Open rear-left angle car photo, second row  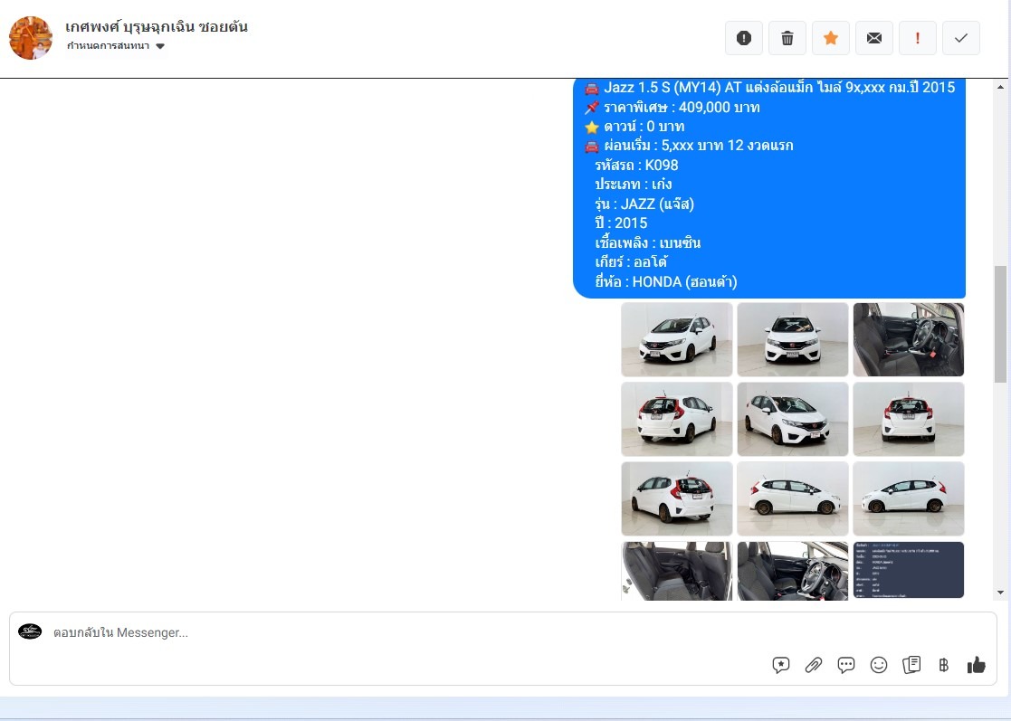(x=677, y=420)
